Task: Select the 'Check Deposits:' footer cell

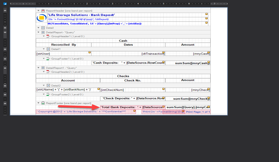Action: point(133,99)
